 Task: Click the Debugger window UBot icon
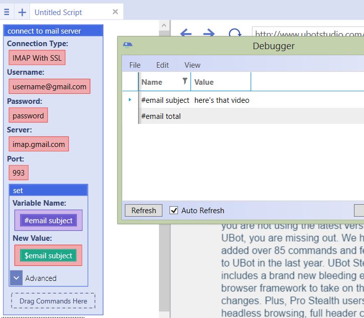[x=128, y=45]
